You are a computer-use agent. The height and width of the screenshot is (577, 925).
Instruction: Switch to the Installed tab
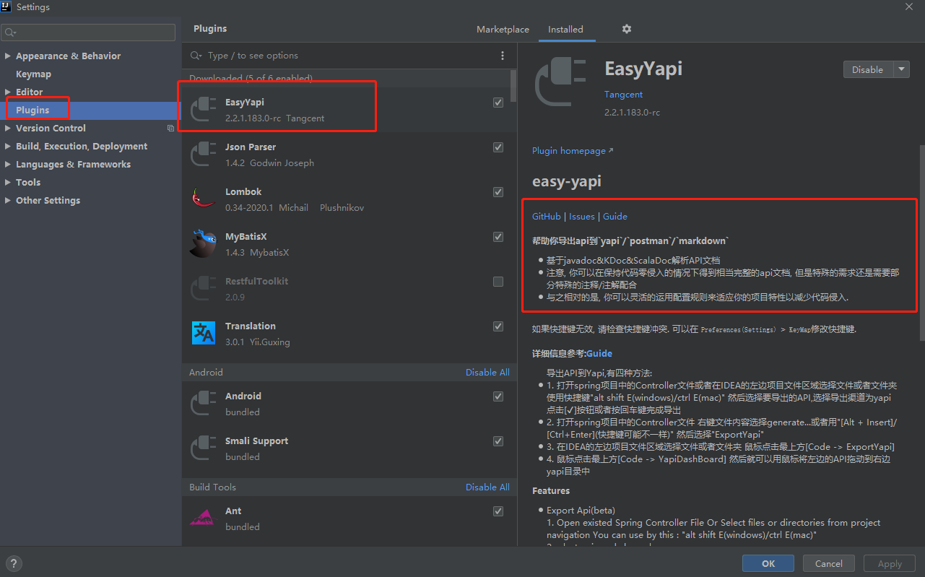coord(565,30)
